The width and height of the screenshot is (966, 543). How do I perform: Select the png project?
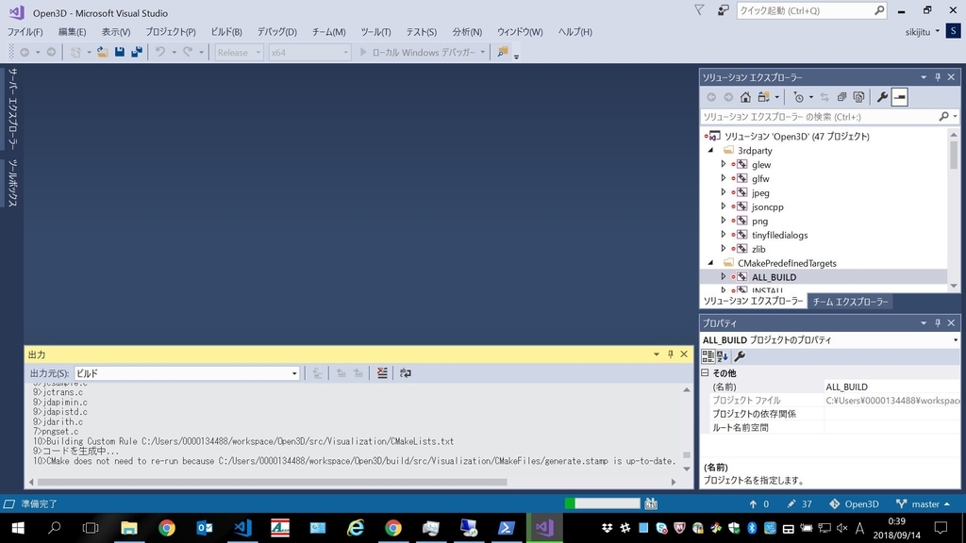[759, 221]
